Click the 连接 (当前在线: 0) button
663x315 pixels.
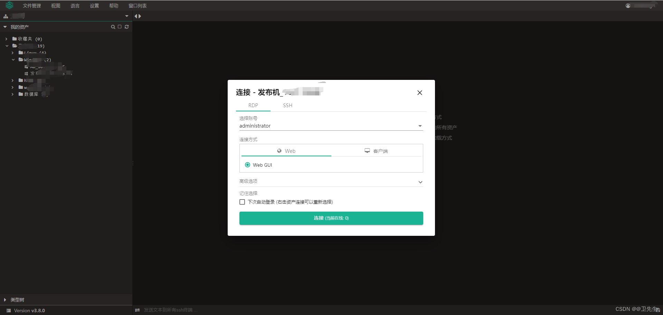pos(331,218)
